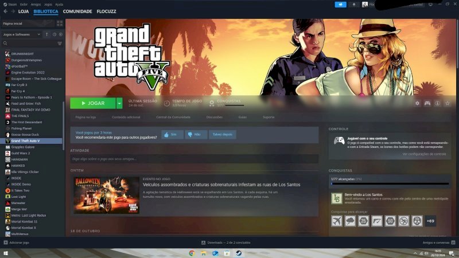459x258 pixels.
Task: Click the cloud achievement icon
Action: [x=350, y=221]
